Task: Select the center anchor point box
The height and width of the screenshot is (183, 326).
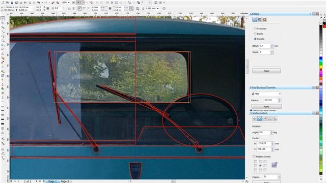Action: pyautogui.click(x=260, y=166)
